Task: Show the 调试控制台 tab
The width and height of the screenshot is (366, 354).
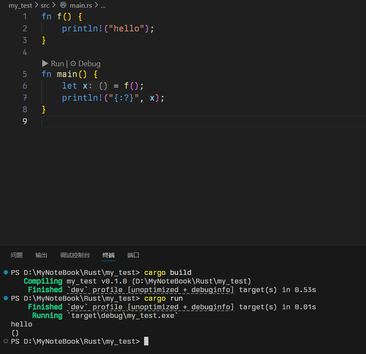Action: point(75,255)
